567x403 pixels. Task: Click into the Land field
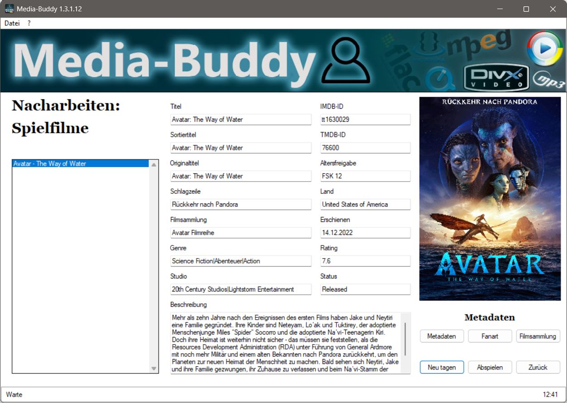[365, 204]
